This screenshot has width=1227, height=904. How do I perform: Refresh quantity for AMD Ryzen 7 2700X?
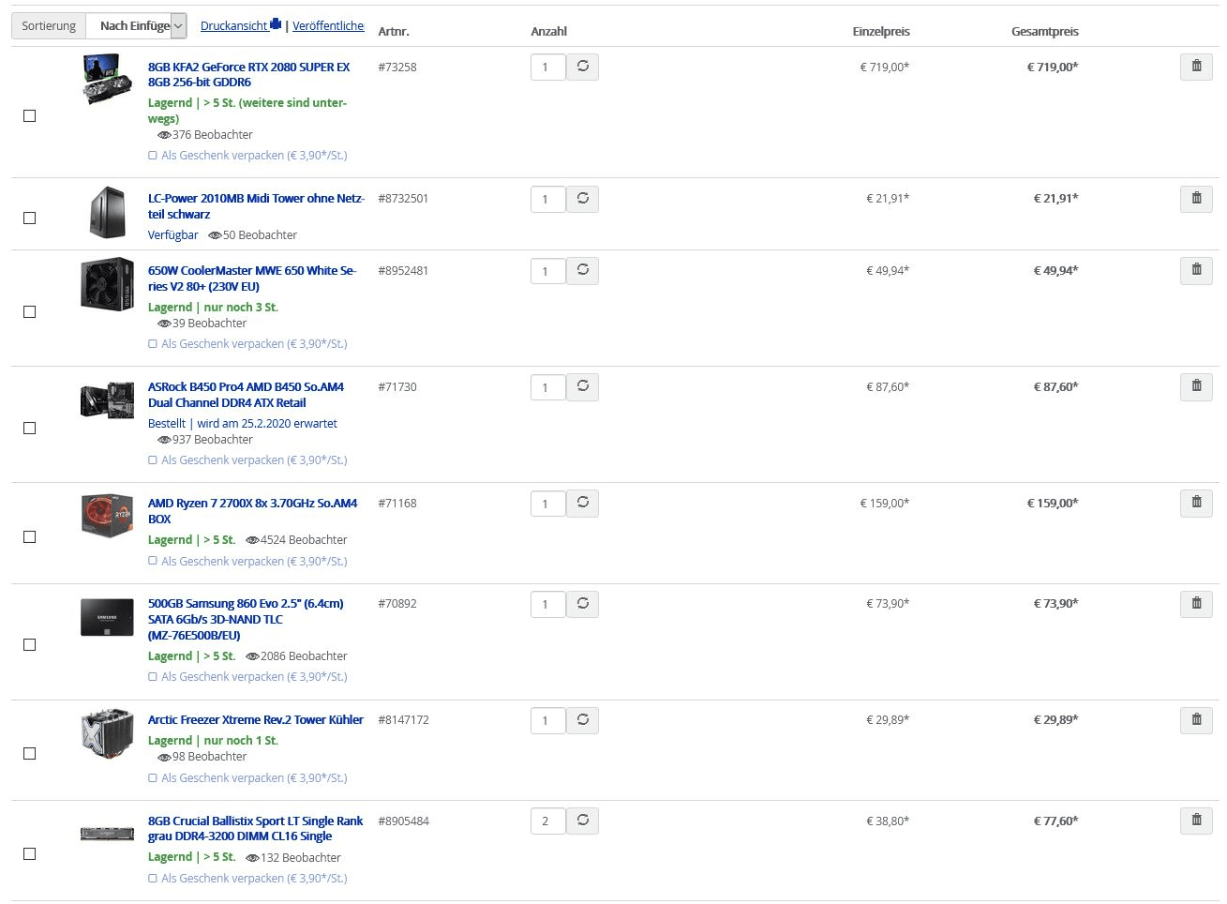click(582, 503)
